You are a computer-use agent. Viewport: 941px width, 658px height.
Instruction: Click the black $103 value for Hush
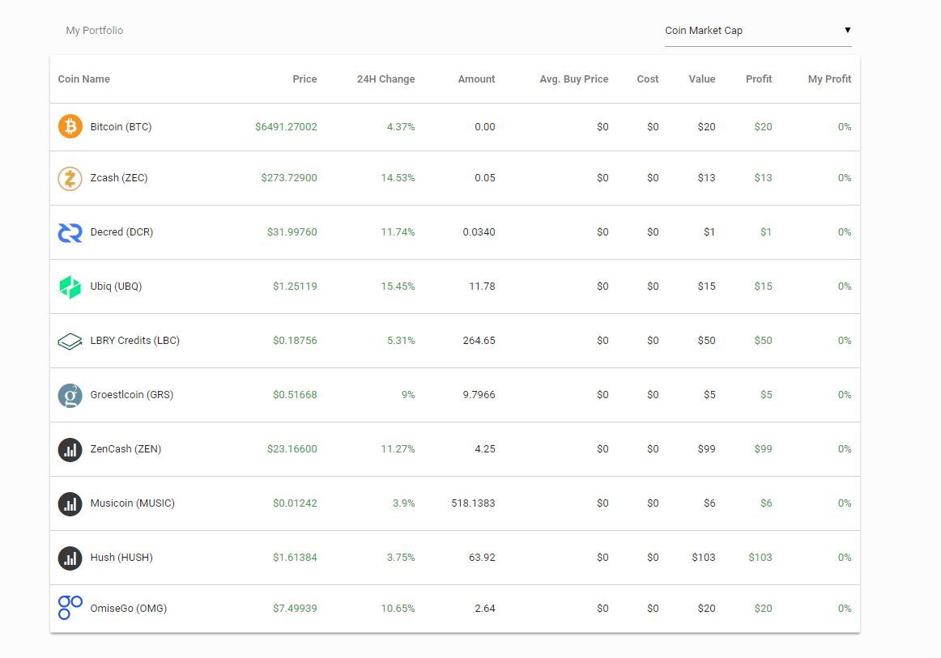click(704, 557)
